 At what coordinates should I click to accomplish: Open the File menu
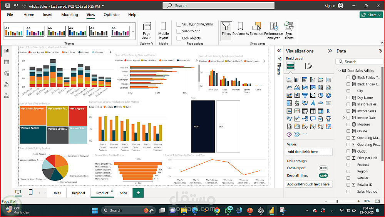coord(10,15)
